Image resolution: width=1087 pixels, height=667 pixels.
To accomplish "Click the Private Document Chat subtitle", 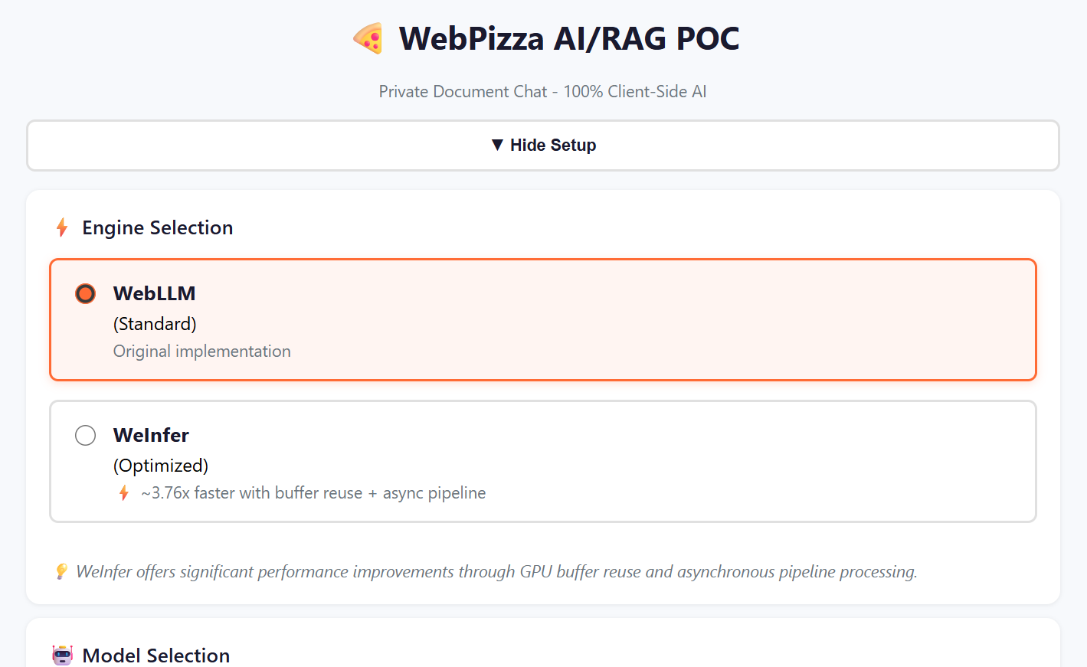I will click(x=542, y=91).
